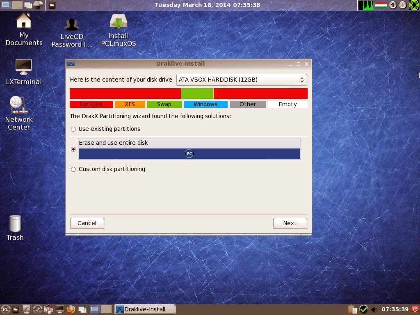
Task: Click the volume speaker icon
Action: pyautogui.click(x=374, y=310)
